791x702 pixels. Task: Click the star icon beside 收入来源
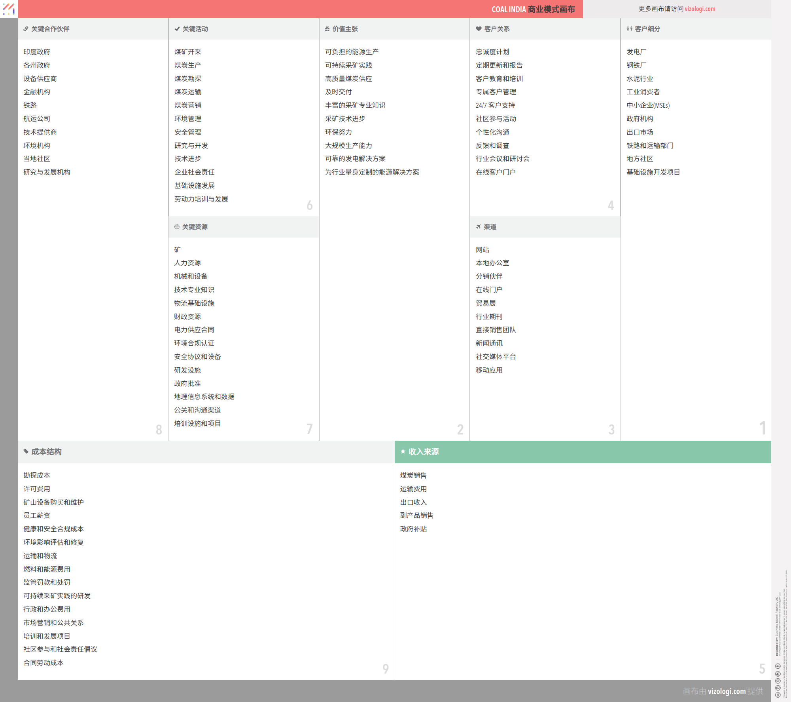pos(403,451)
